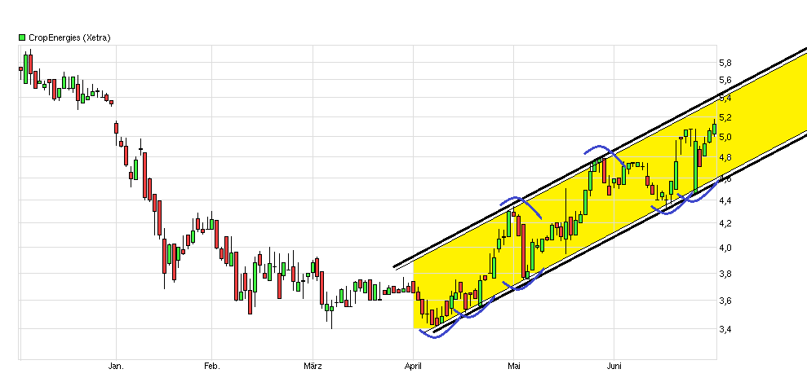The height and width of the screenshot is (391, 807).
Task: Select the Jan. marker on time axis
Action: pyautogui.click(x=116, y=367)
